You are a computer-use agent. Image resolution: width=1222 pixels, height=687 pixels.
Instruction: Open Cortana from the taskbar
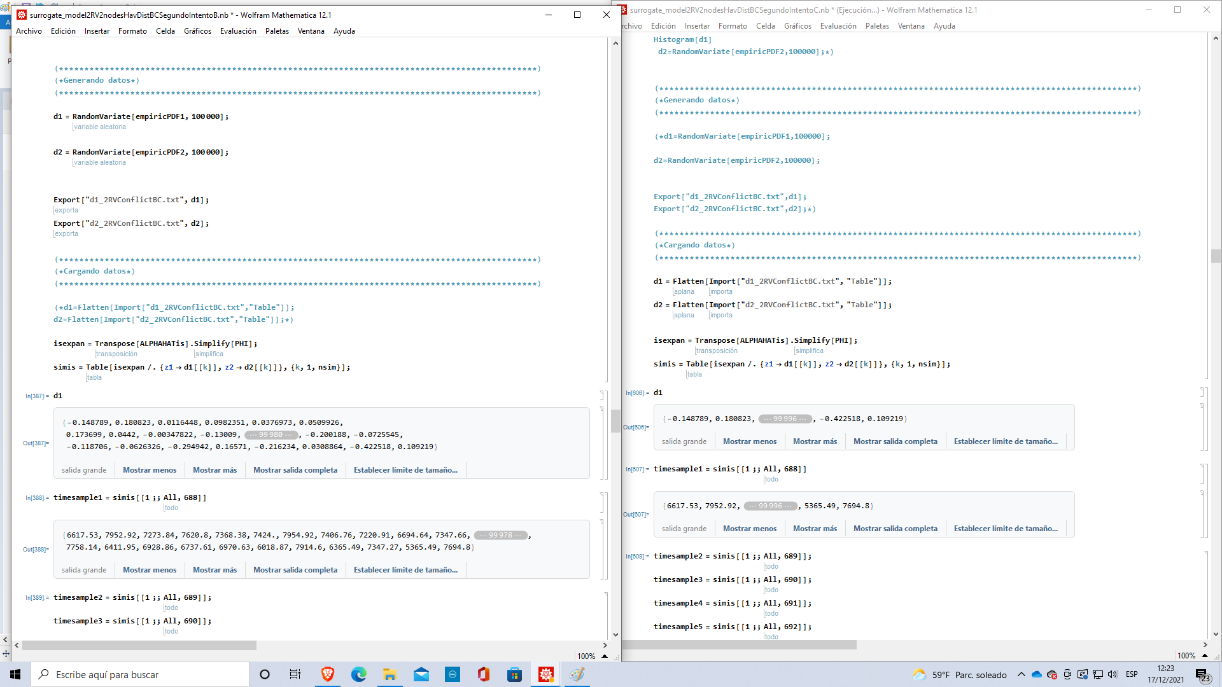click(x=265, y=674)
